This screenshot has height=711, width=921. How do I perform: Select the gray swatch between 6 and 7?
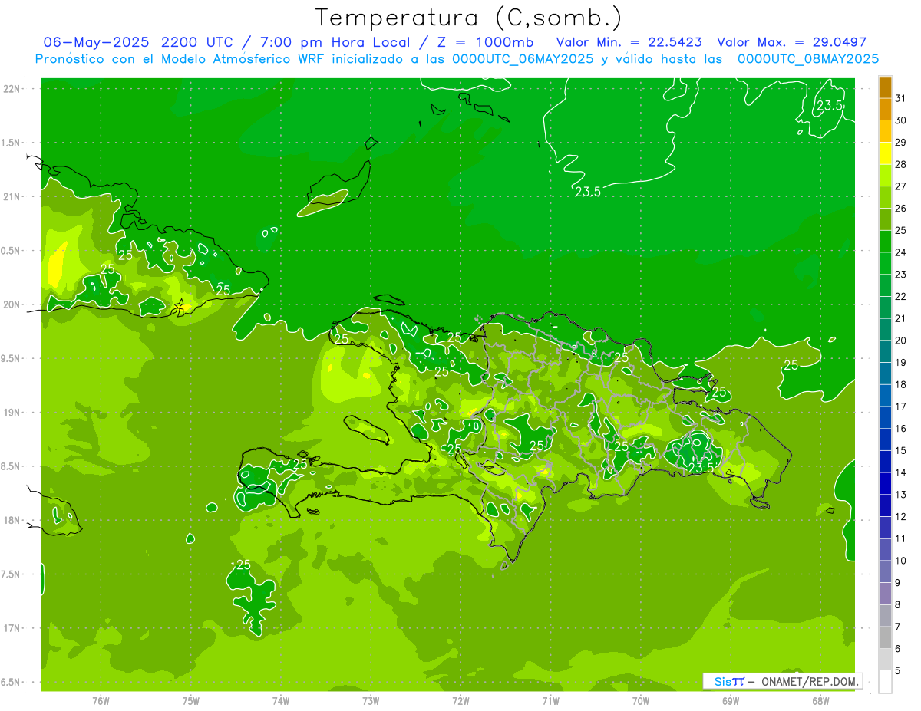point(885,637)
